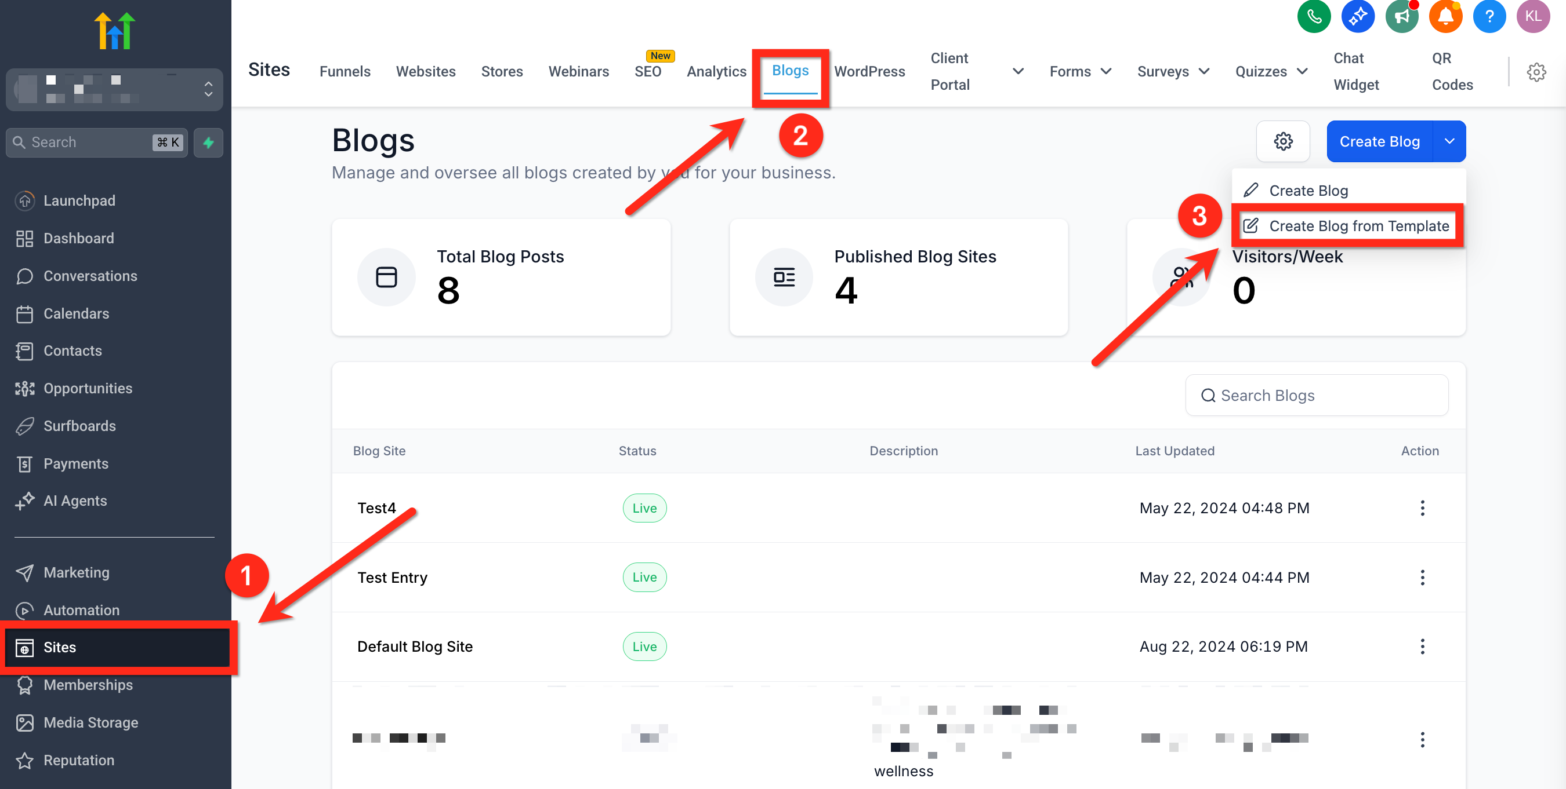Click the green phone dialer icon
The height and width of the screenshot is (789, 1566).
(x=1313, y=16)
